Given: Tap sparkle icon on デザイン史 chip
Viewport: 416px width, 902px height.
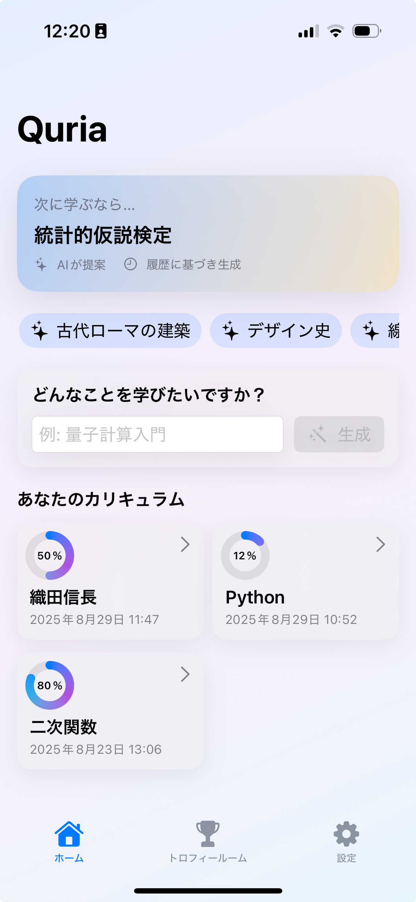Looking at the screenshot, I should (x=230, y=331).
